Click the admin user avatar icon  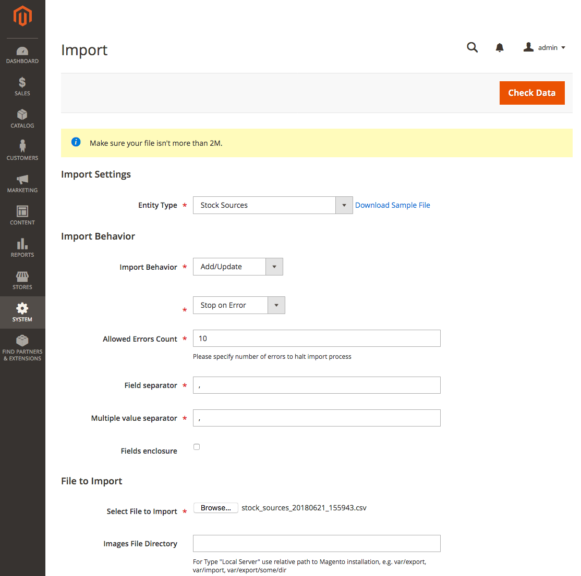[528, 47]
